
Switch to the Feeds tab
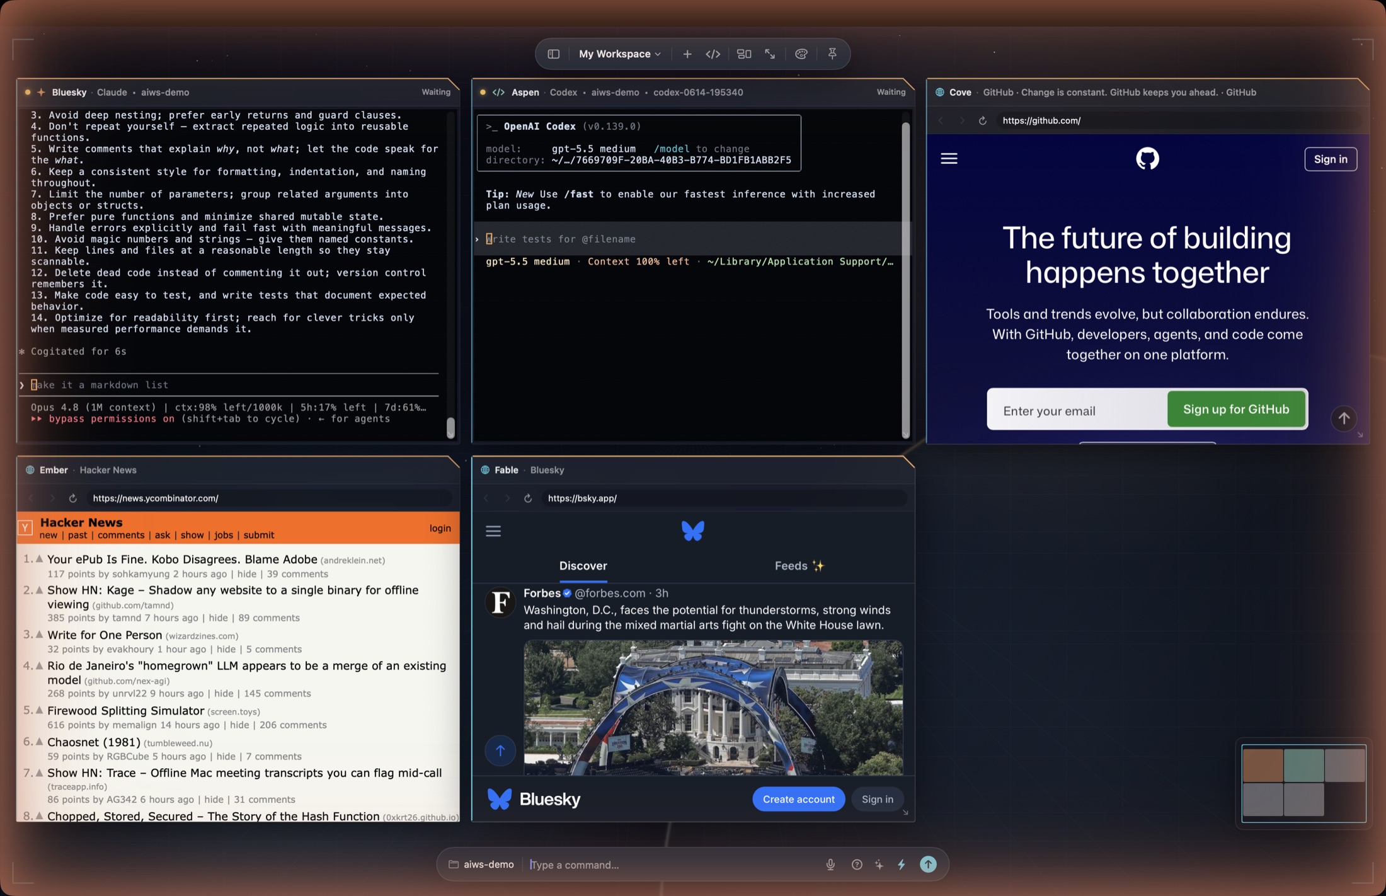pyautogui.click(x=799, y=566)
